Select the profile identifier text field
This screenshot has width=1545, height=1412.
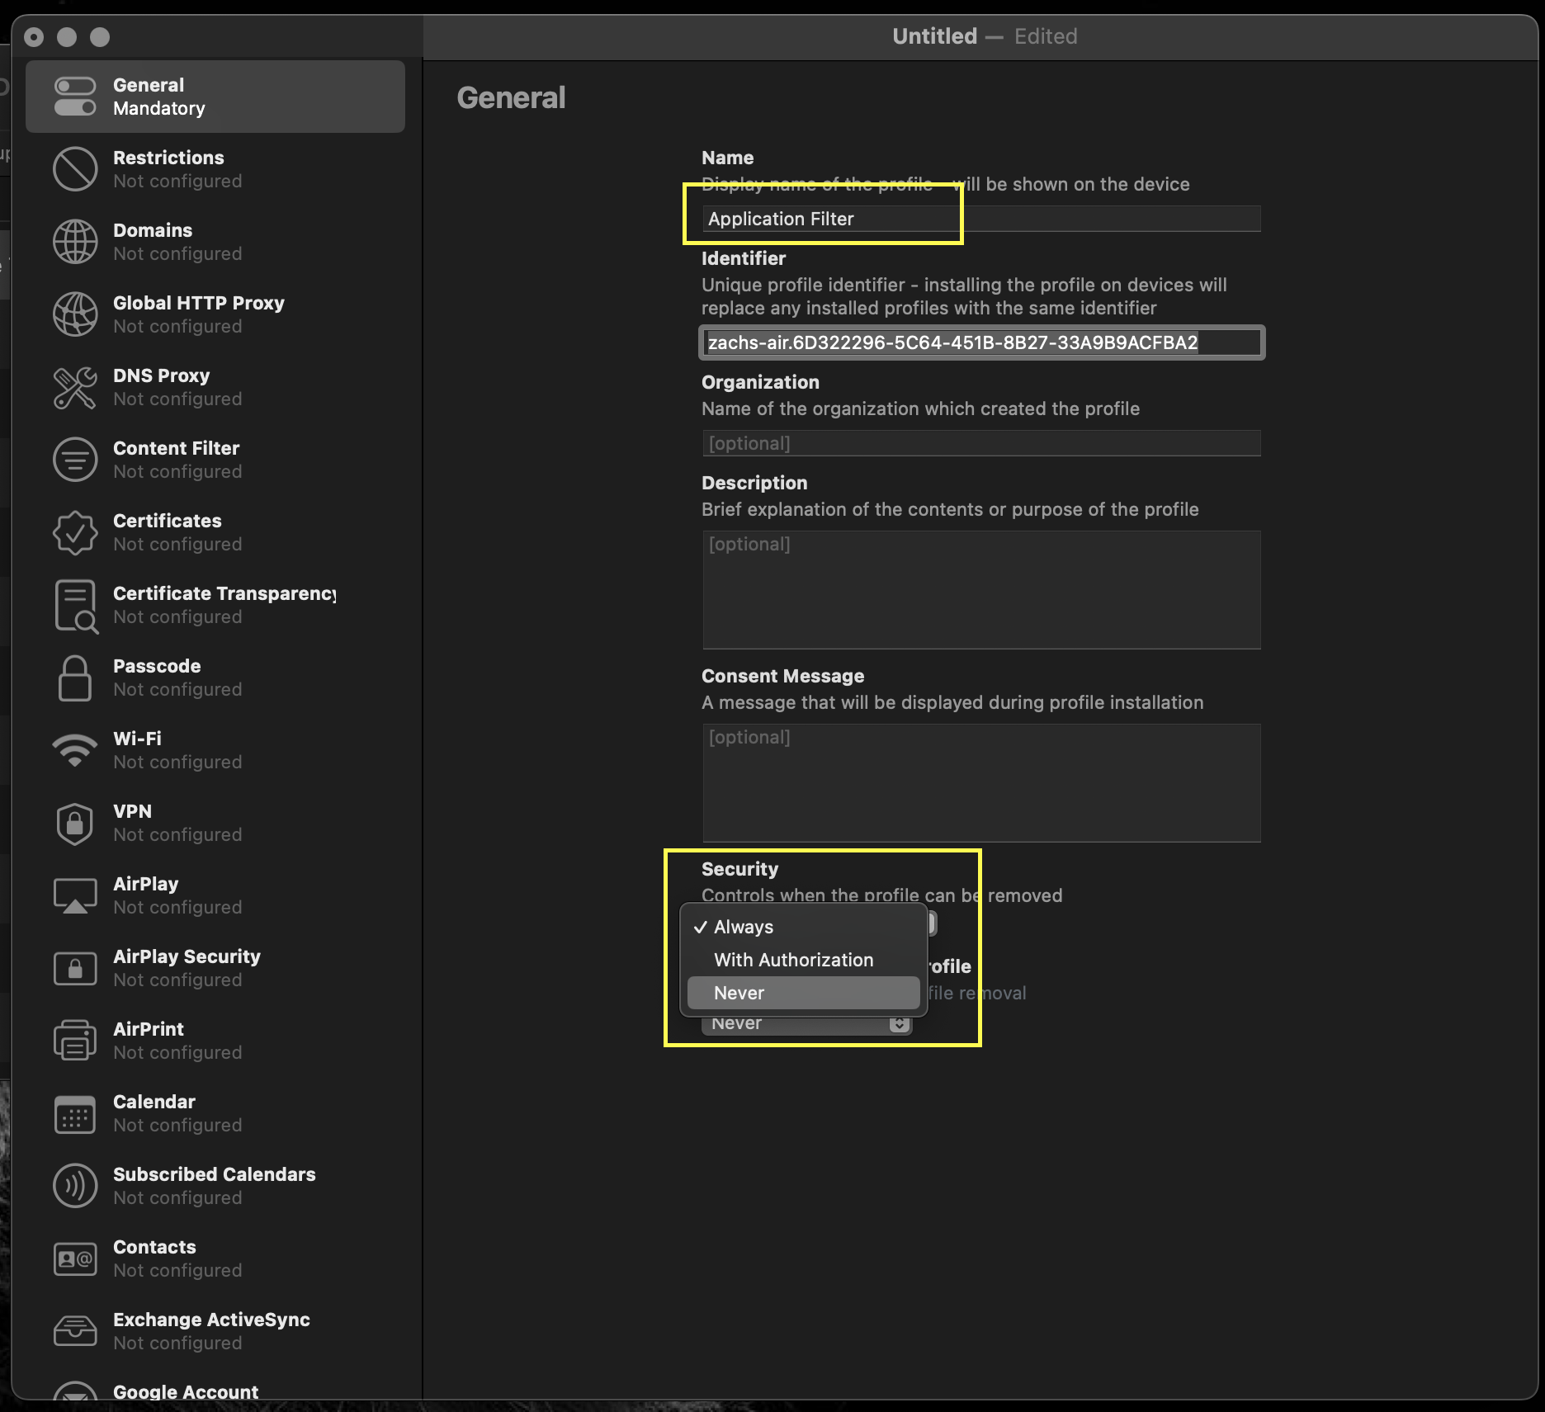pos(980,343)
